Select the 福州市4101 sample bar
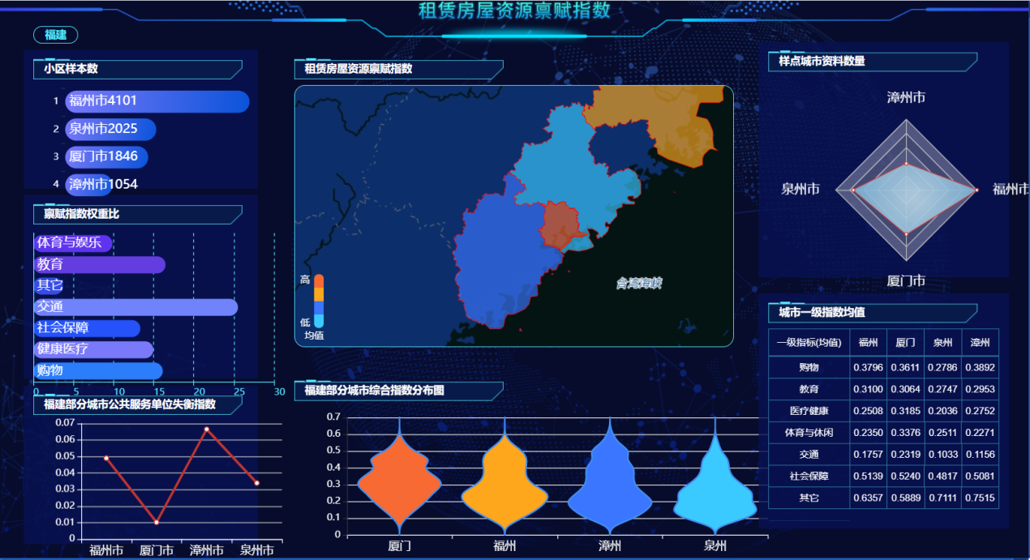 pos(157,101)
